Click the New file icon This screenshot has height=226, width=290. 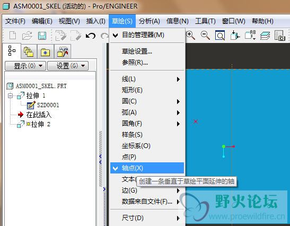click(13, 35)
